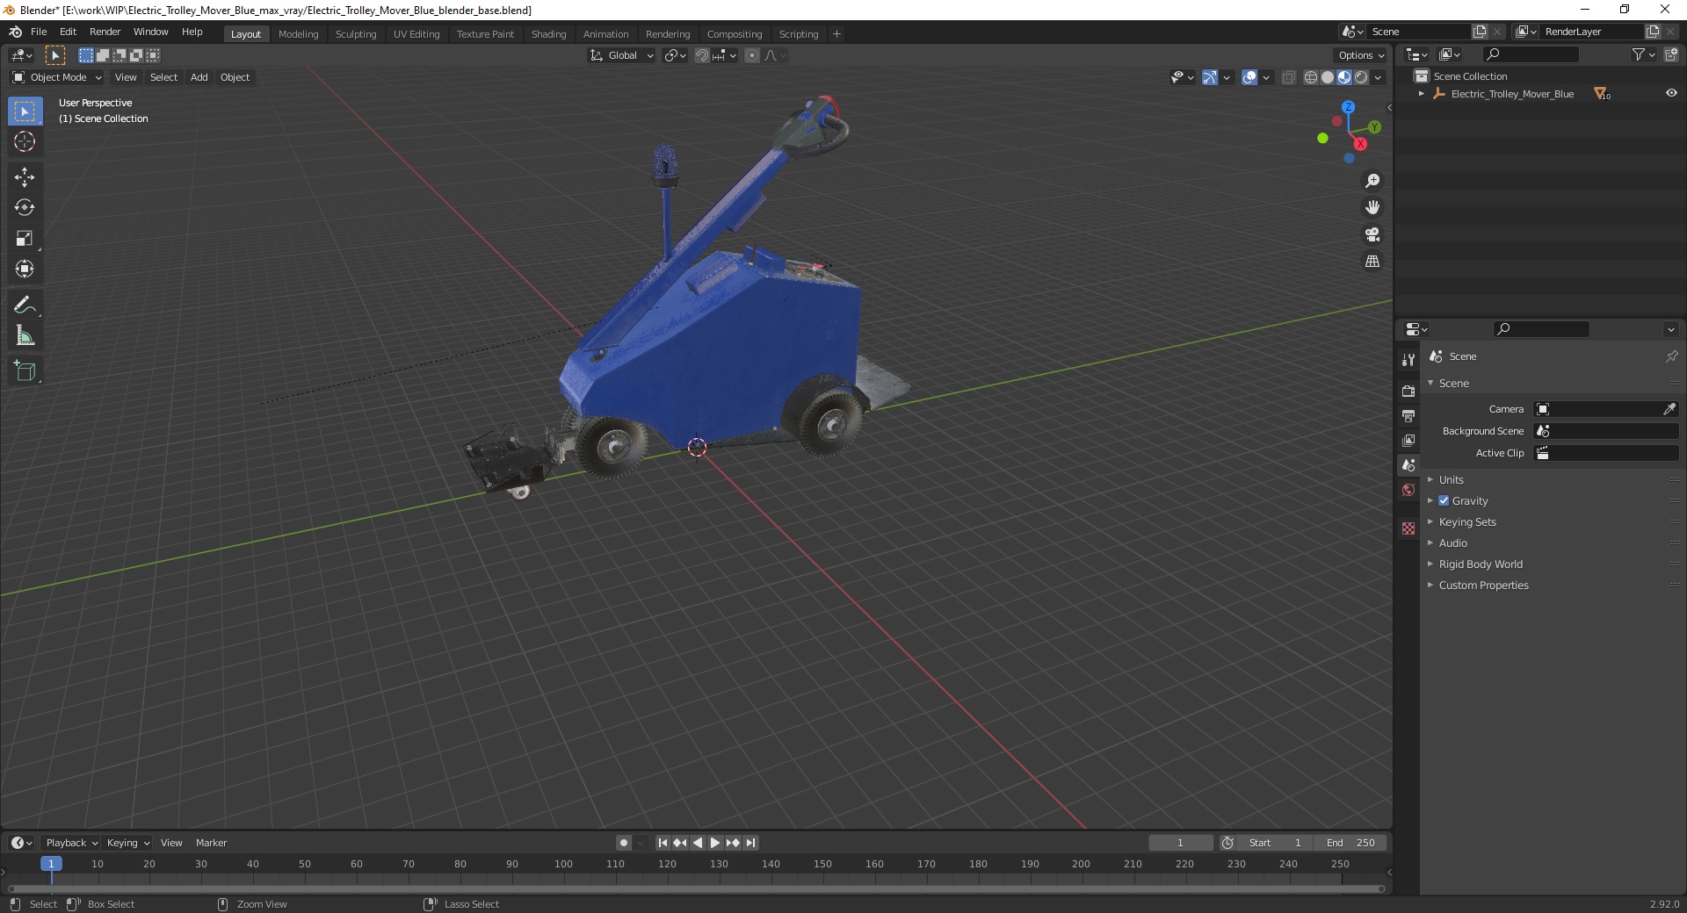Enable the Gravity checkbox

click(x=1444, y=500)
